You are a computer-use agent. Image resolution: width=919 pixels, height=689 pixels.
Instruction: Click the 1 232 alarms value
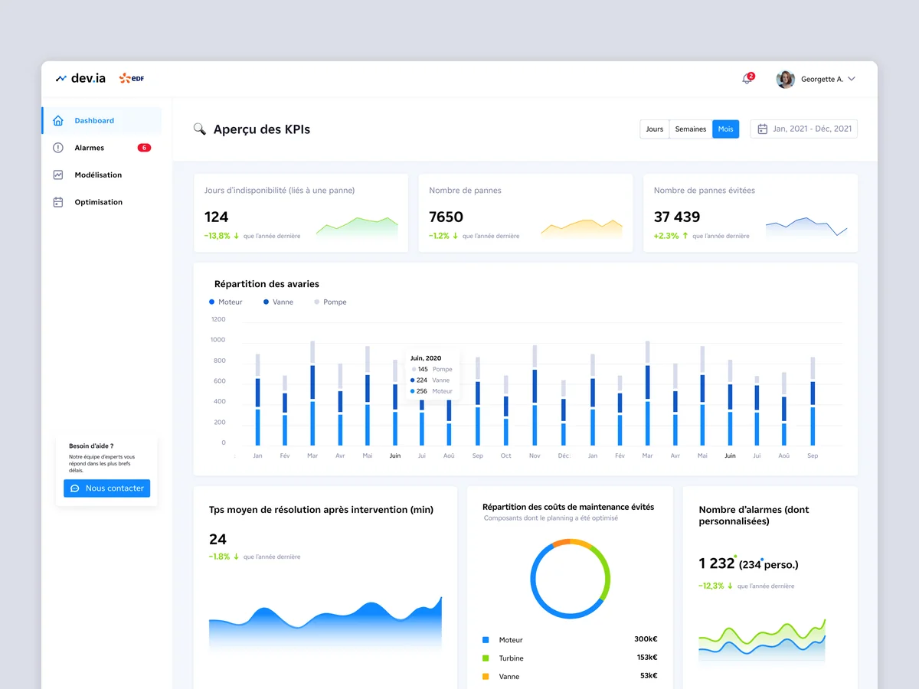tap(717, 563)
